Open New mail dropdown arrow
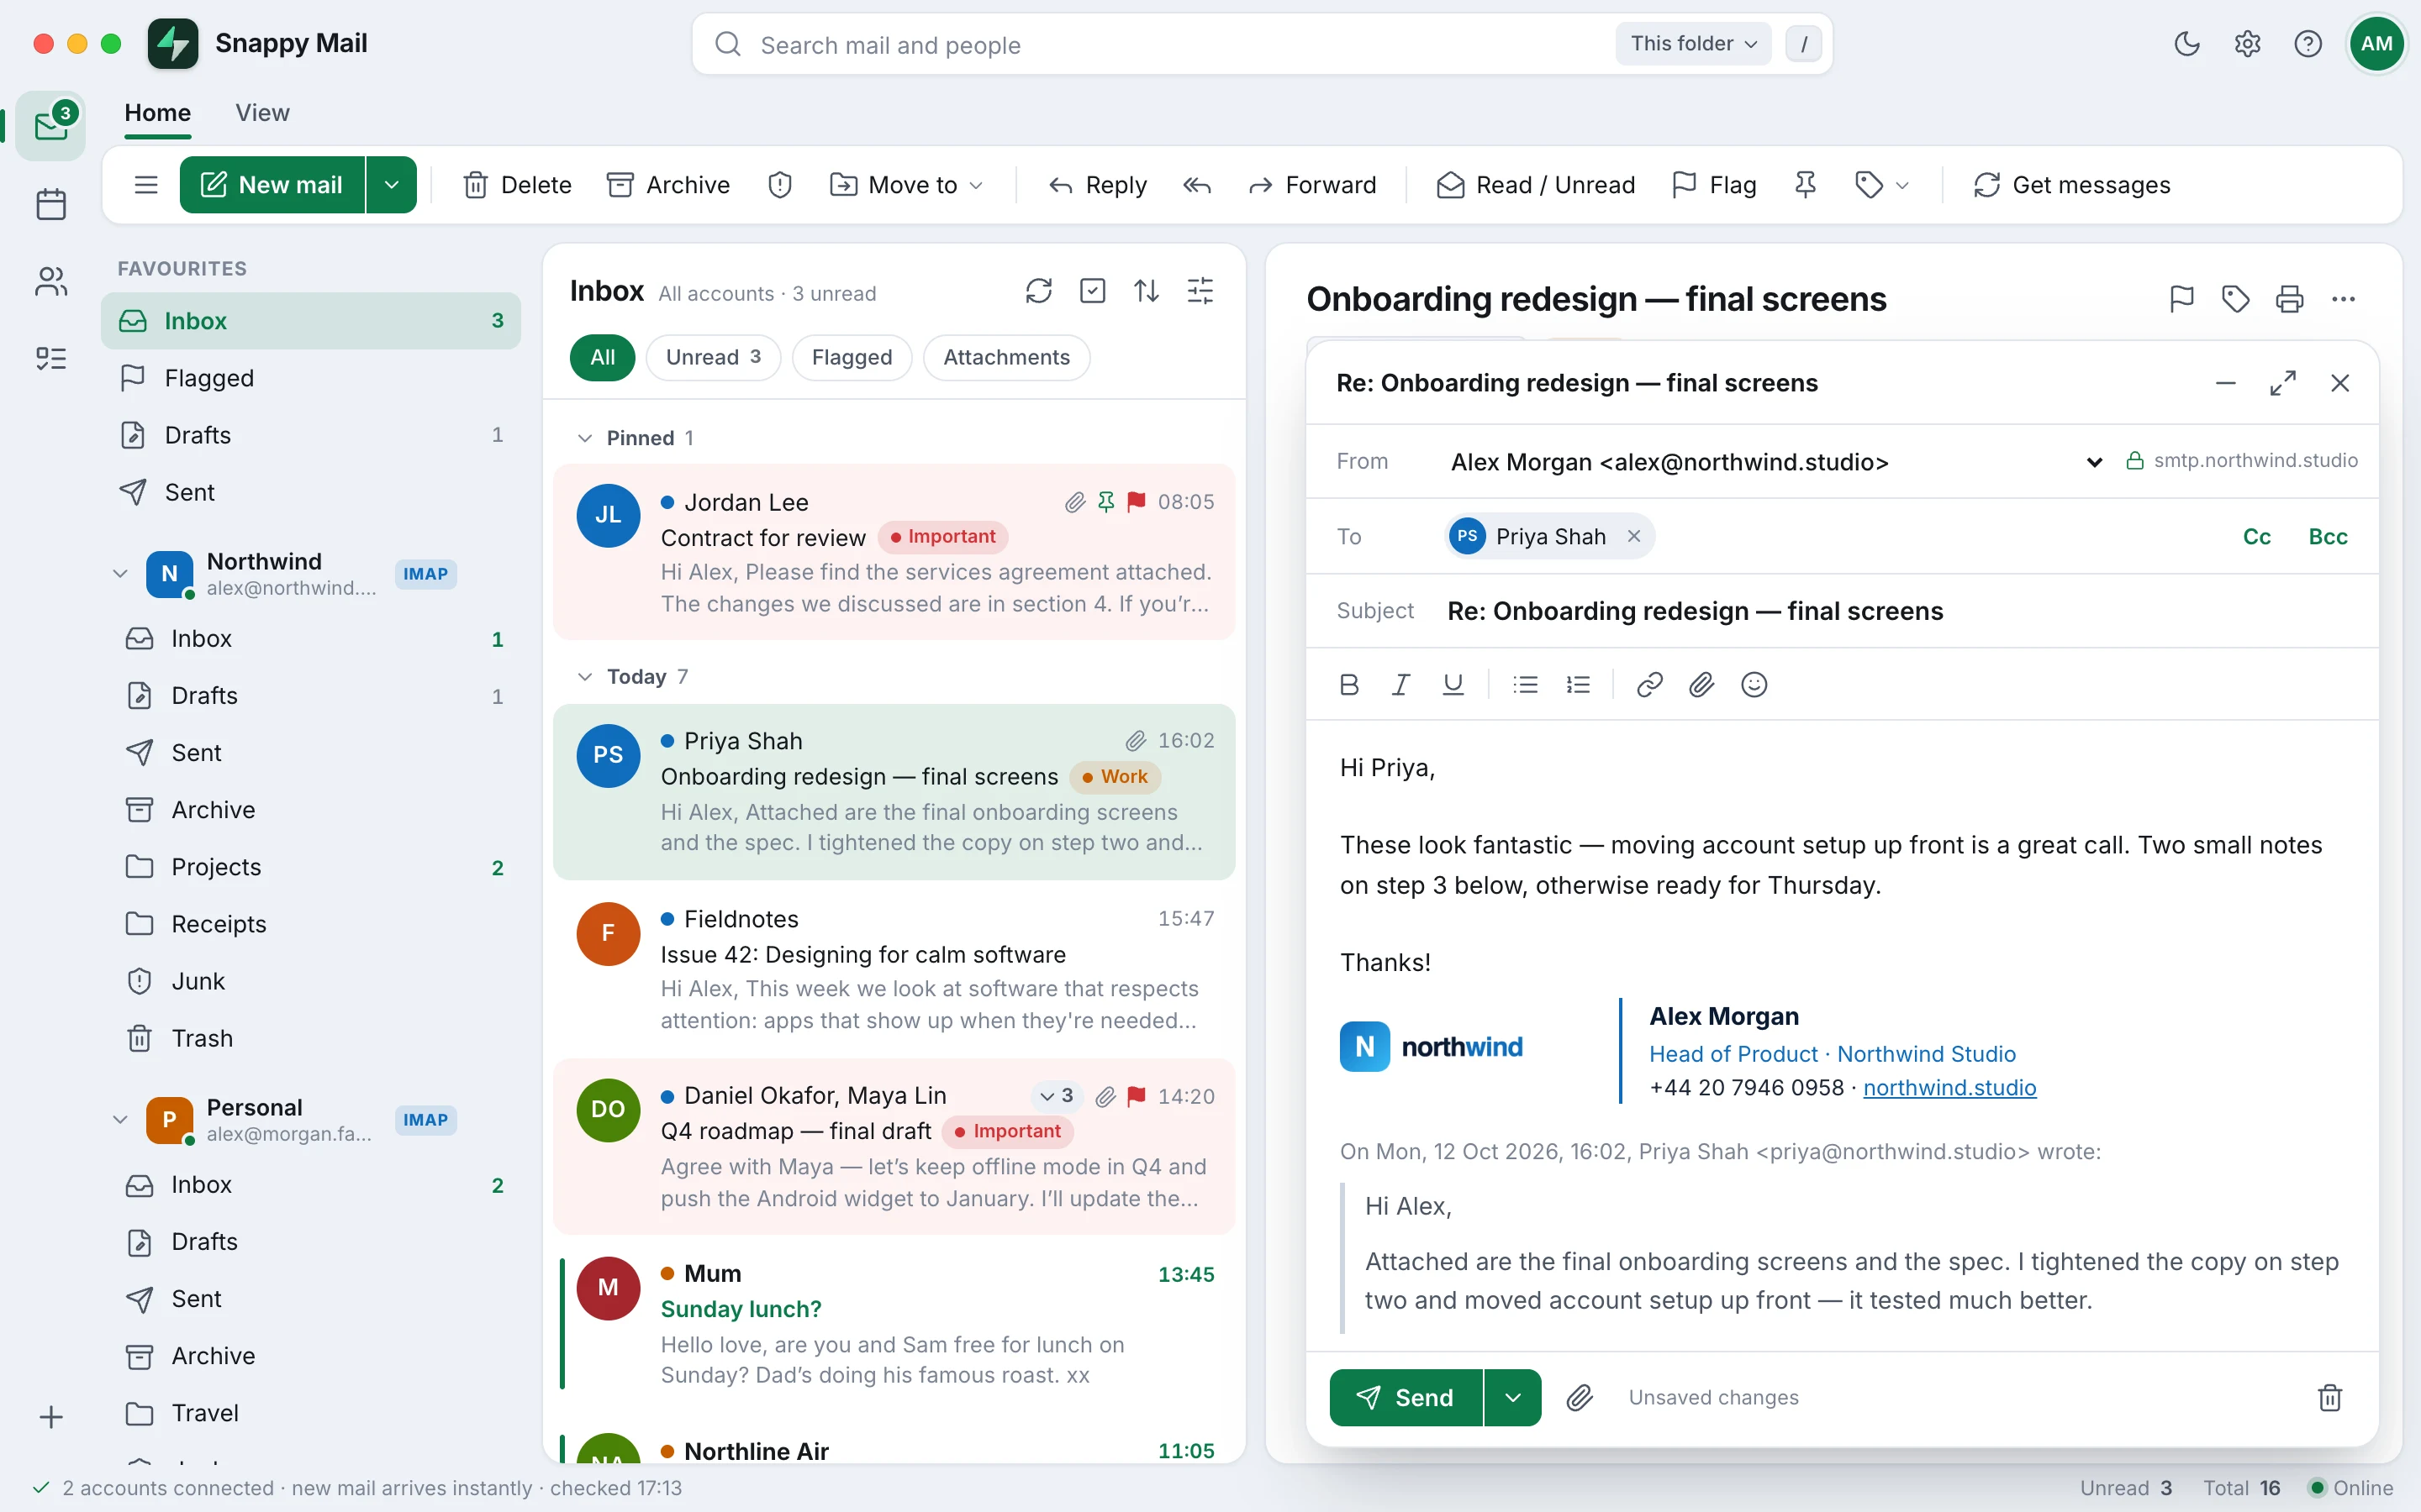 [x=393, y=185]
